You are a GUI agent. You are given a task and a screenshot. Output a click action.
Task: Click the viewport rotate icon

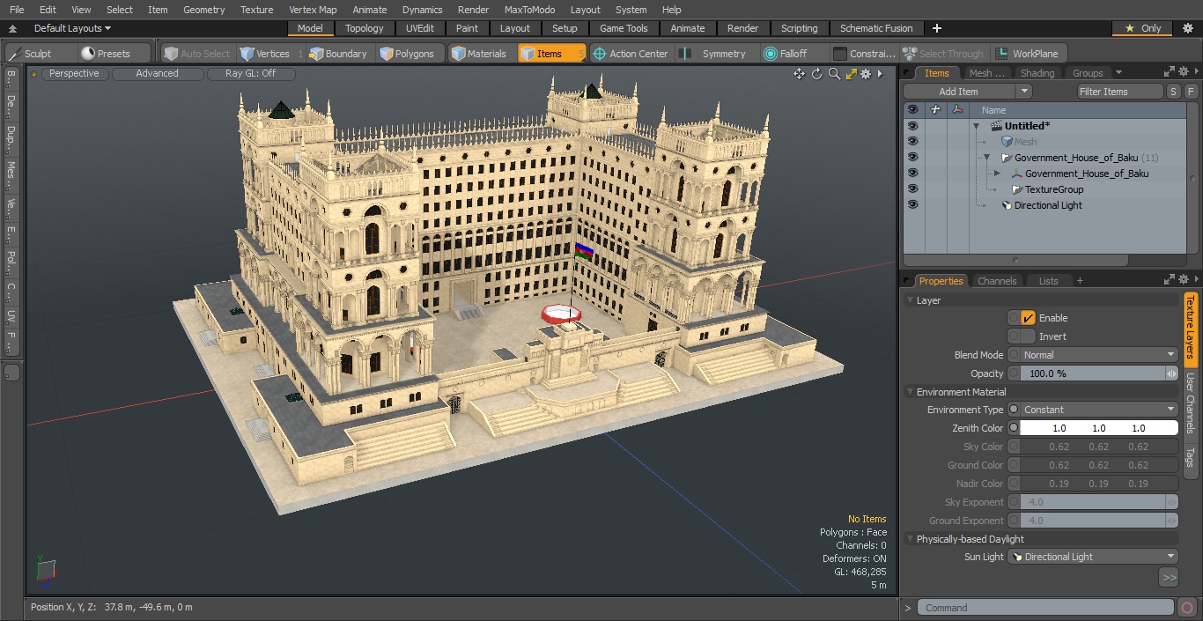[816, 74]
